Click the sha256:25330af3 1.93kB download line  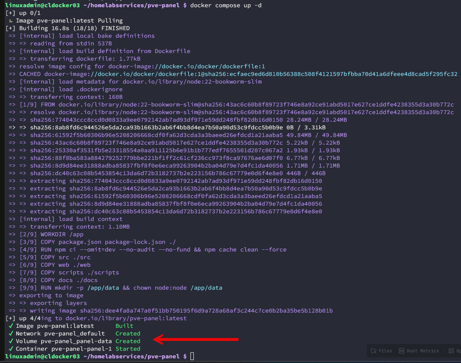click(174, 151)
